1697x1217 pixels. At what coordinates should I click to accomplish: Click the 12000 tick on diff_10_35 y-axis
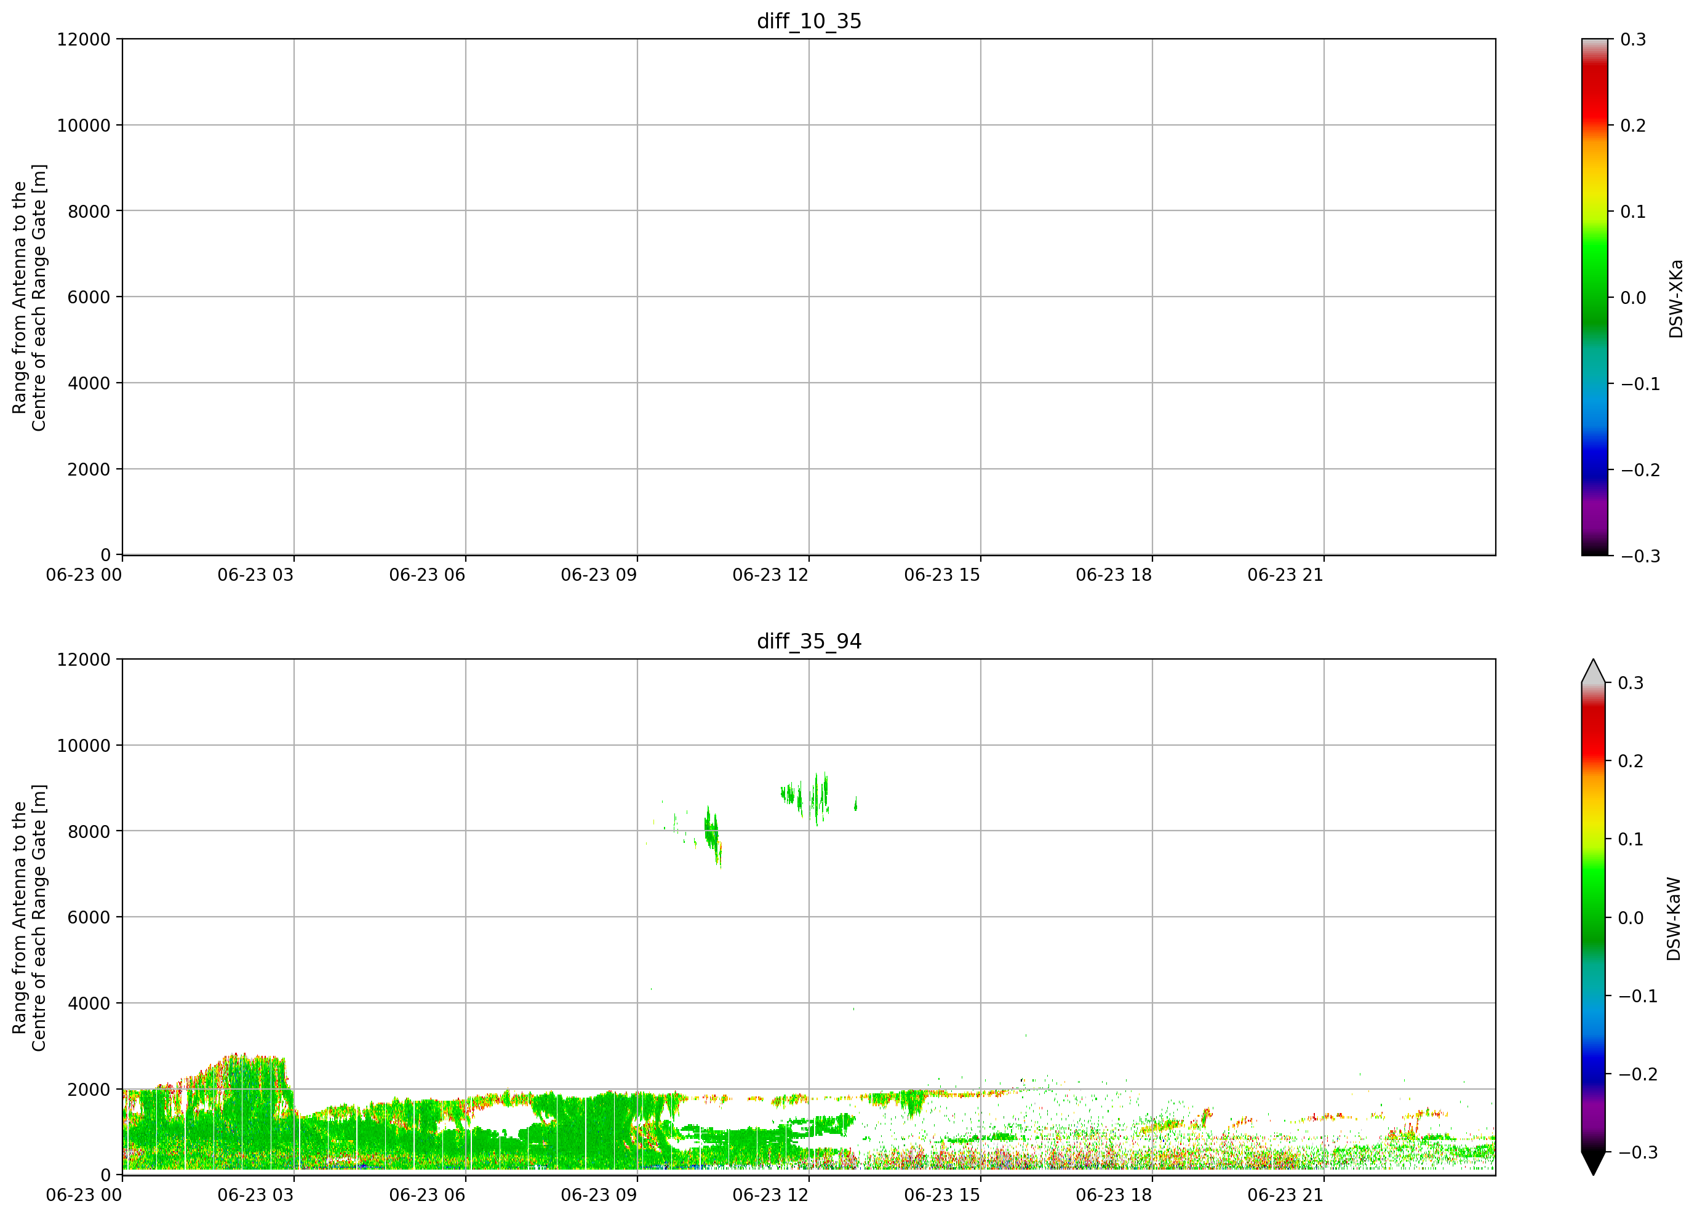click(x=84, y=39)
